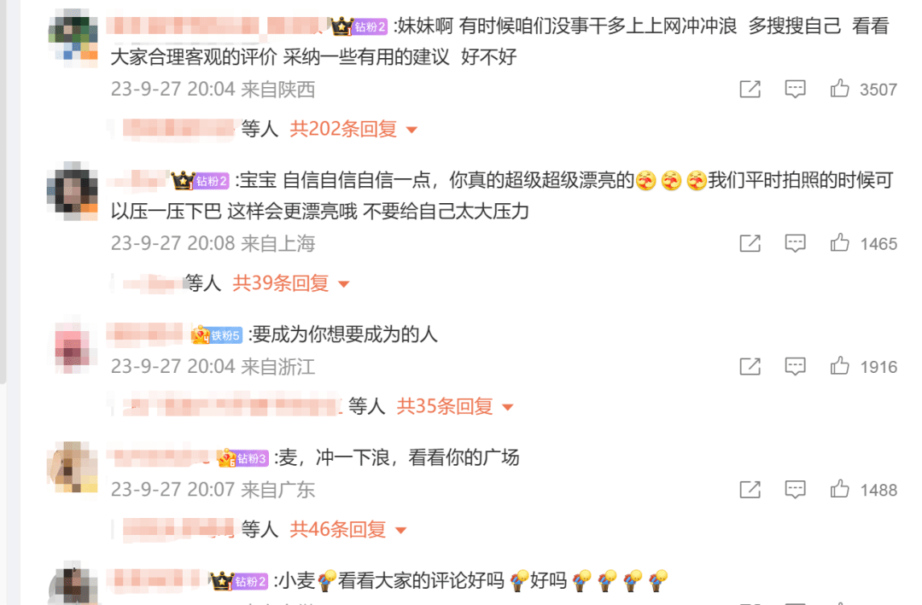Open avatar of the 浙江 commenter

tap(73, 347)
